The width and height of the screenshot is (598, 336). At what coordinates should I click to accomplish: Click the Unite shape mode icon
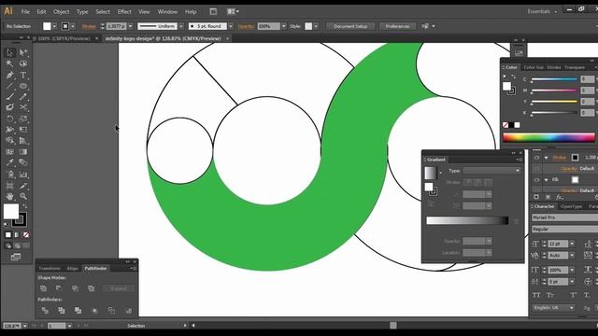[x=44, y=288]
